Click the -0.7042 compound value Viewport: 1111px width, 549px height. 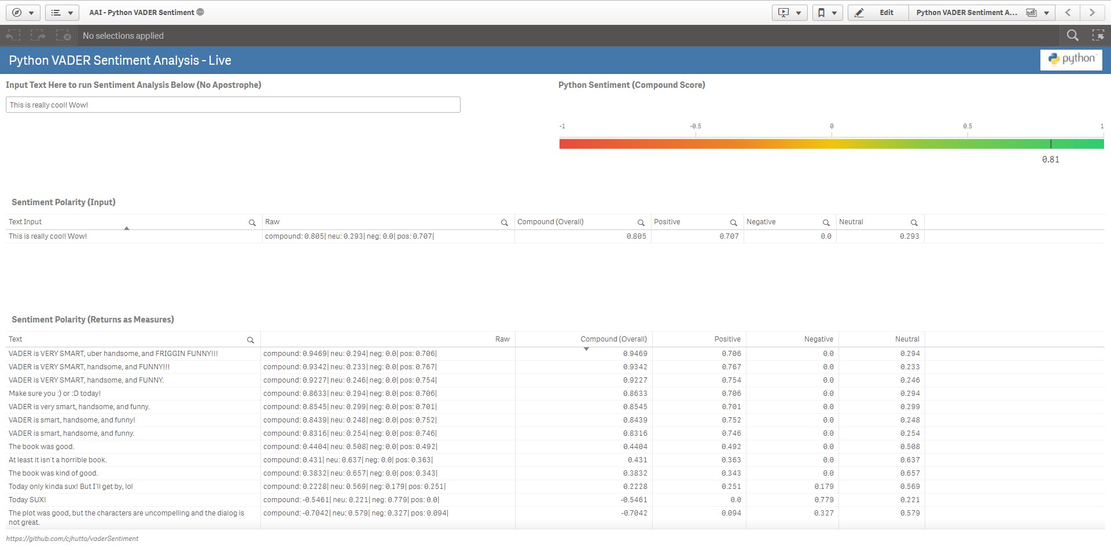point(634,513)
